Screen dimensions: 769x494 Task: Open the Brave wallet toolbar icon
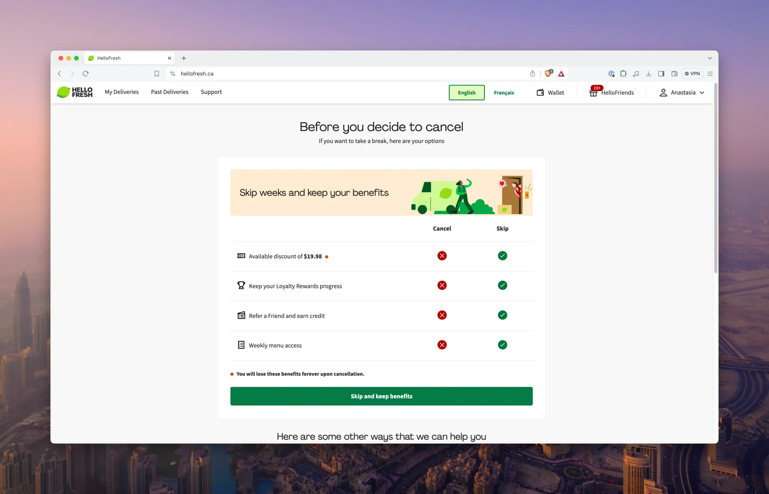pos(674,73)
